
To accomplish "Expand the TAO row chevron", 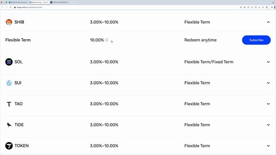I will (x=268, y=104).
